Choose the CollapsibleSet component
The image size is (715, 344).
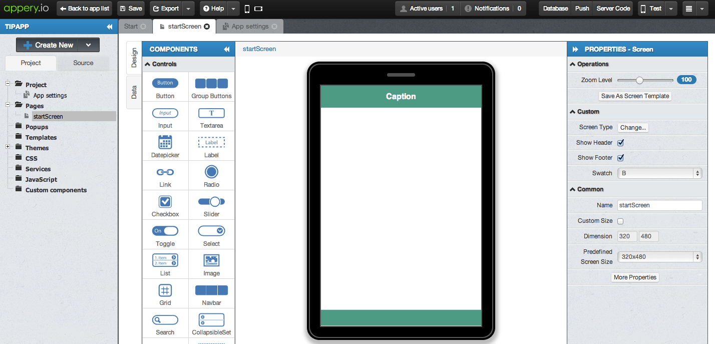point(211,323)
